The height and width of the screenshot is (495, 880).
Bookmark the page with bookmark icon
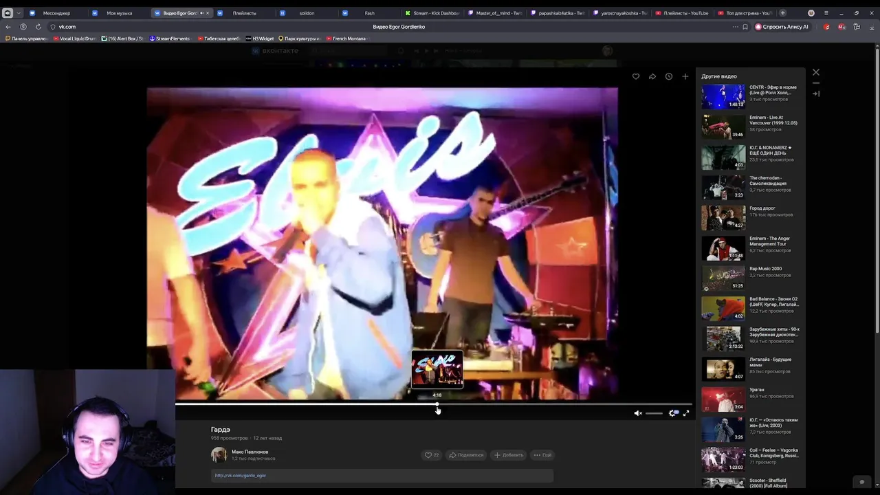click(x=745, y=27)
